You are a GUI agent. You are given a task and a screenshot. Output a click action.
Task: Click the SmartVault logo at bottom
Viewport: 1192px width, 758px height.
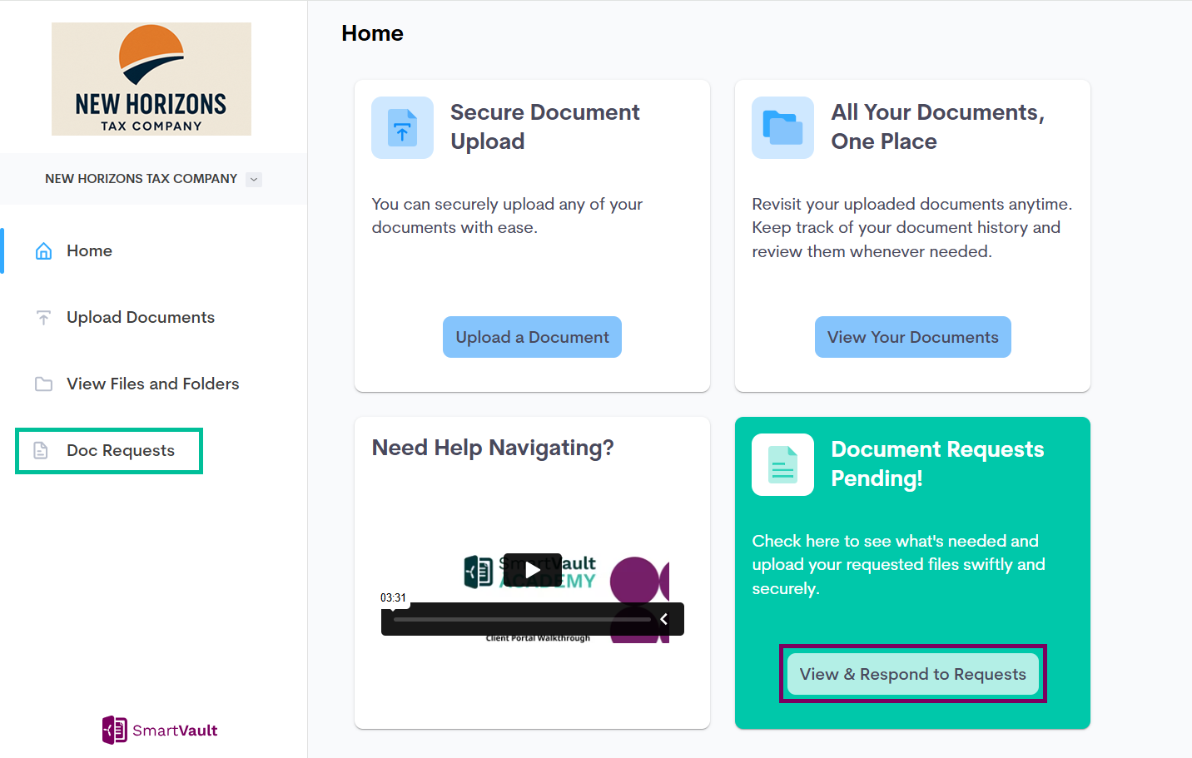click(160, 730)
